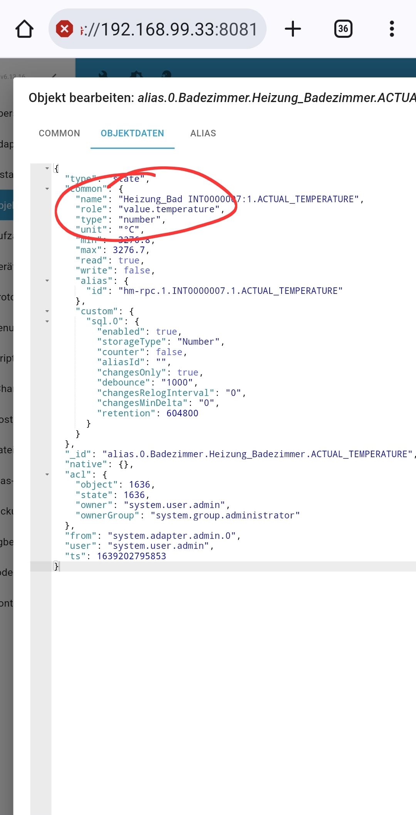Collapse the "acl" block arrow

(x=47, y=475)
